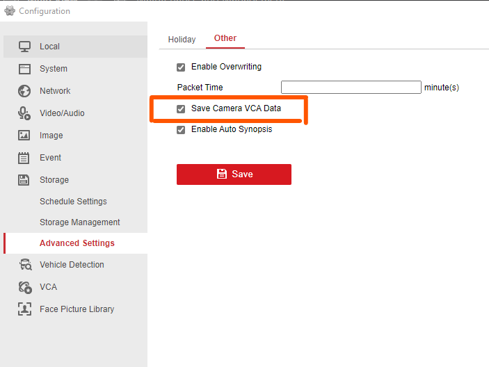Disable the Enable Auto Synopsis checkbox
Image resolution: width=489 pixels, height=367 pixels.
181,130
